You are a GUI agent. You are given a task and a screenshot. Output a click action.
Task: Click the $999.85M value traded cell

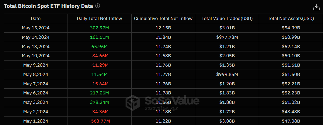coord(227,74)
